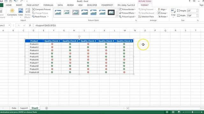Screen dimensions: 204x114
Task: Switch to Page Layout view in status bar
Action: [173, 112]
